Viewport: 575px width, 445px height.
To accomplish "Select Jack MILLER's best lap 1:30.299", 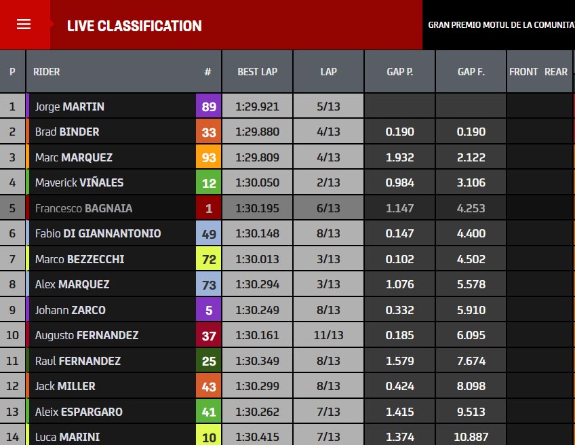I will [x=258, y=386].
